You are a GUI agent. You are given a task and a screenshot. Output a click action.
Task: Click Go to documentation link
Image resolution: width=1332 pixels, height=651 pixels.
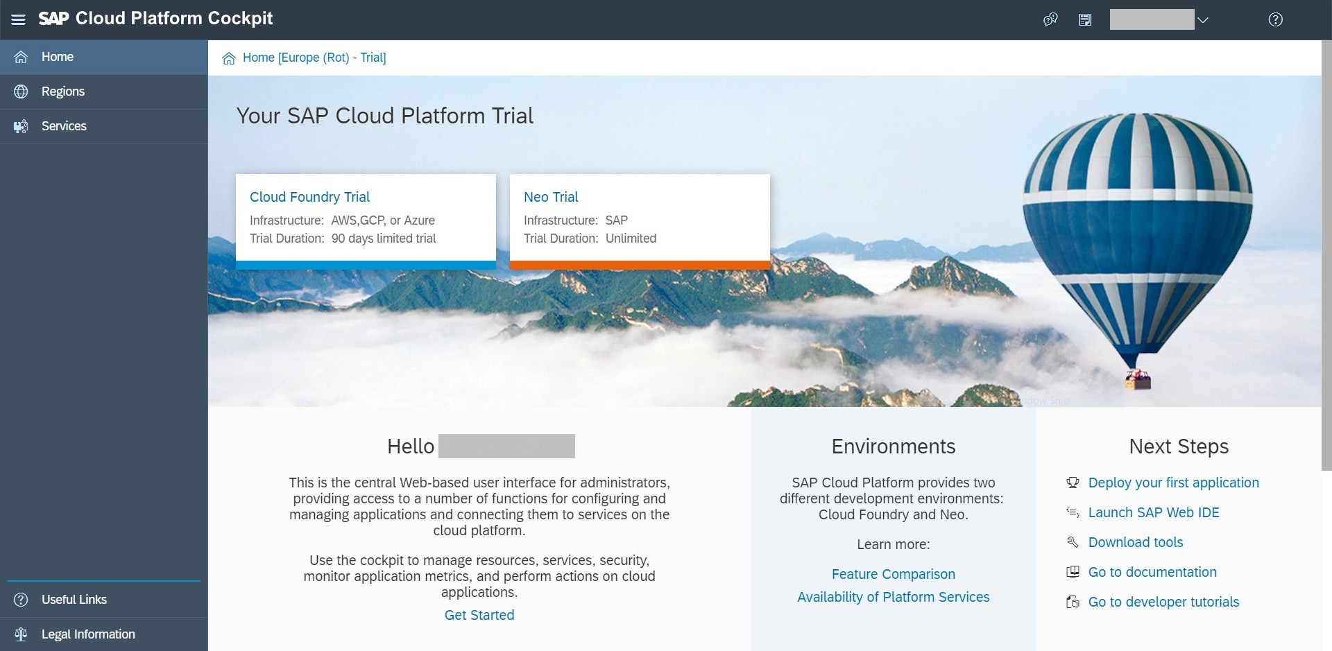[x=1152, y=572]
